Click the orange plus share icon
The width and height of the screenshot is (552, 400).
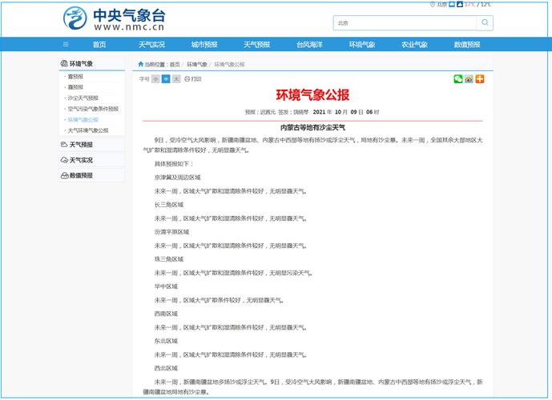[479, 78]
